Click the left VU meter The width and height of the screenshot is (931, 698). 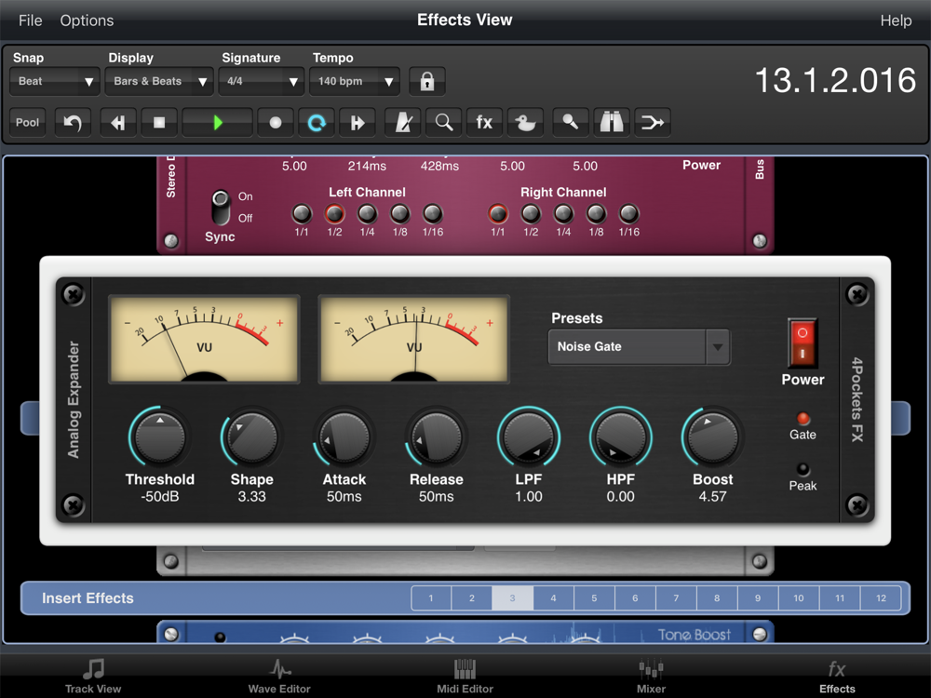point(204,339)
